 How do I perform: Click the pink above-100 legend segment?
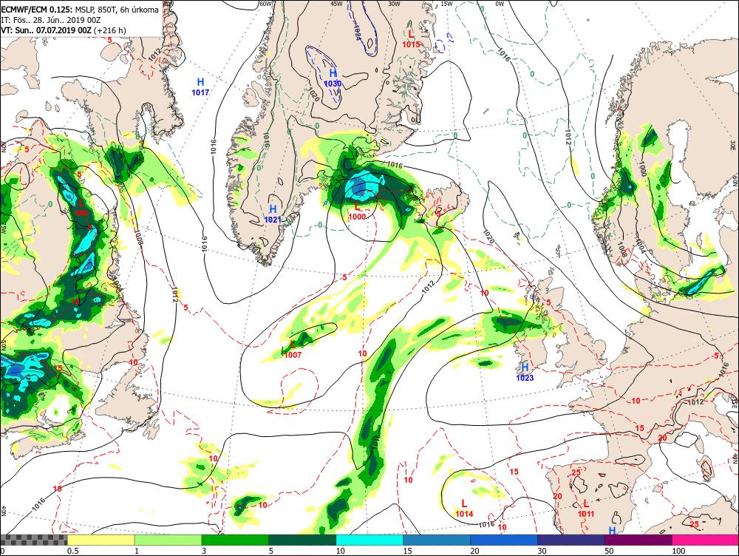coord(705,540)
